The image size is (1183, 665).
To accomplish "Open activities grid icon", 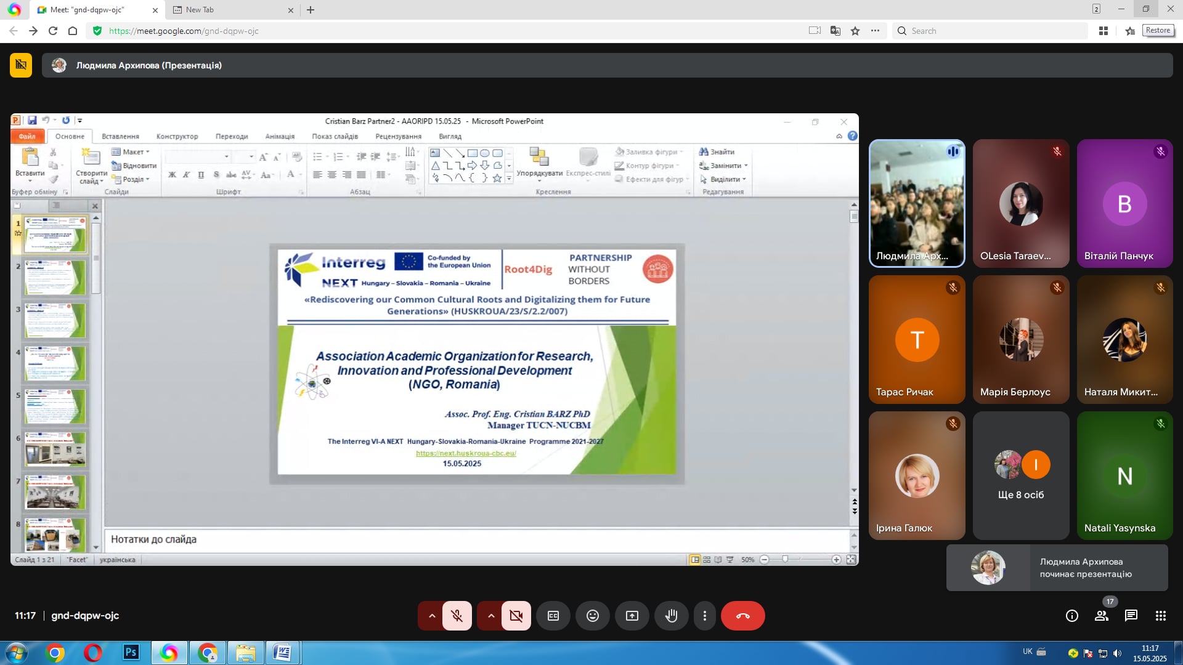I will (x=1161, y=616).
